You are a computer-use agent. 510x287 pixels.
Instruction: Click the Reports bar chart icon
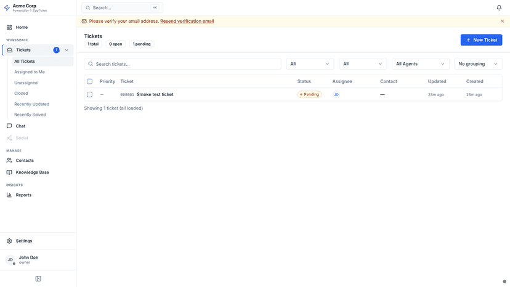(9, 195)
